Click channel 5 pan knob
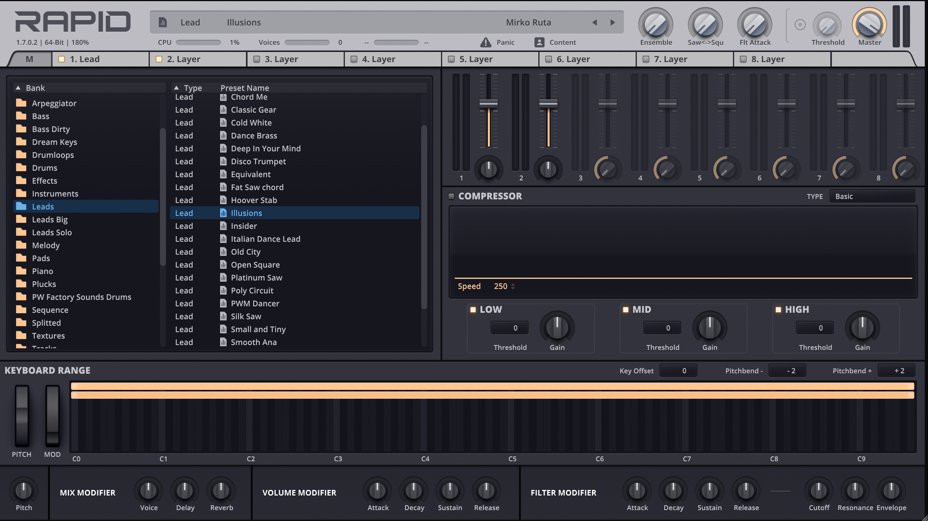The height and width of the screenshot is (521, 928). tap(727, 169)
